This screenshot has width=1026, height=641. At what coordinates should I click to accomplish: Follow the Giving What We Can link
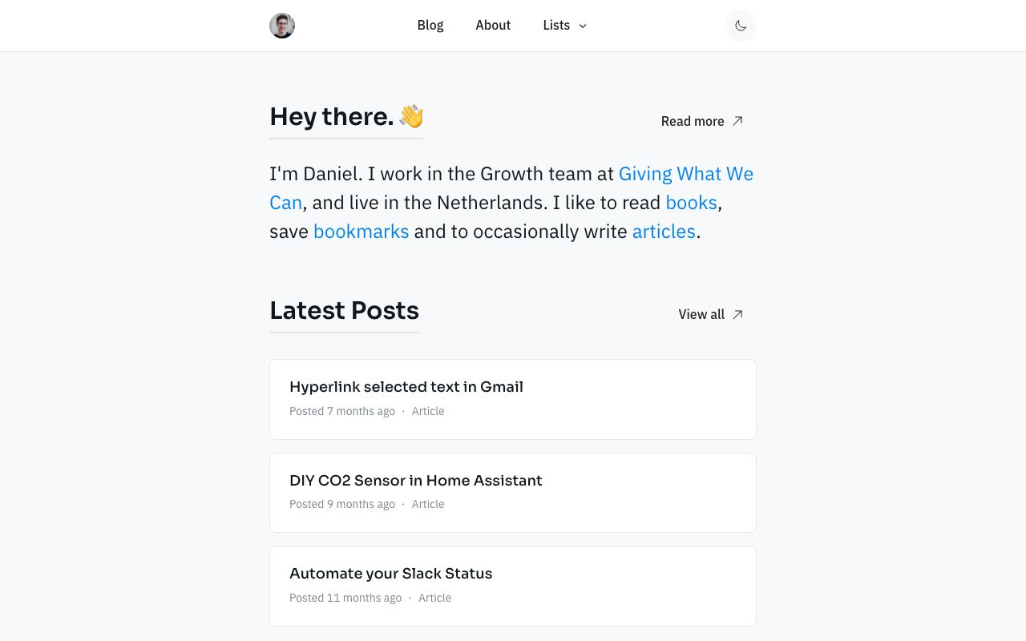(x=511, y=187)
